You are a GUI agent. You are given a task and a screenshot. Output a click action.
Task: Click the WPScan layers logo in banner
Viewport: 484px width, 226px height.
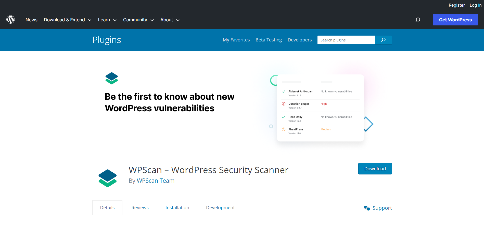coord(112,78)
